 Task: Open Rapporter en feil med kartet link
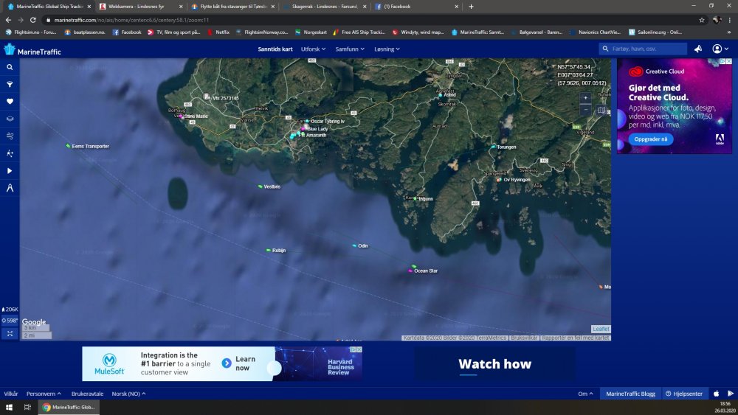click(575, 338)
